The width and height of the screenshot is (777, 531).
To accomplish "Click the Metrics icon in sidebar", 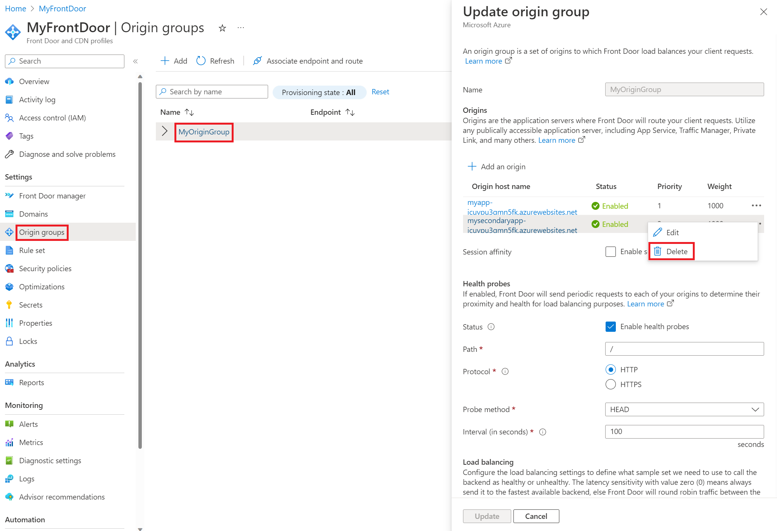I will pyautogui.click(x=10, y=441).
